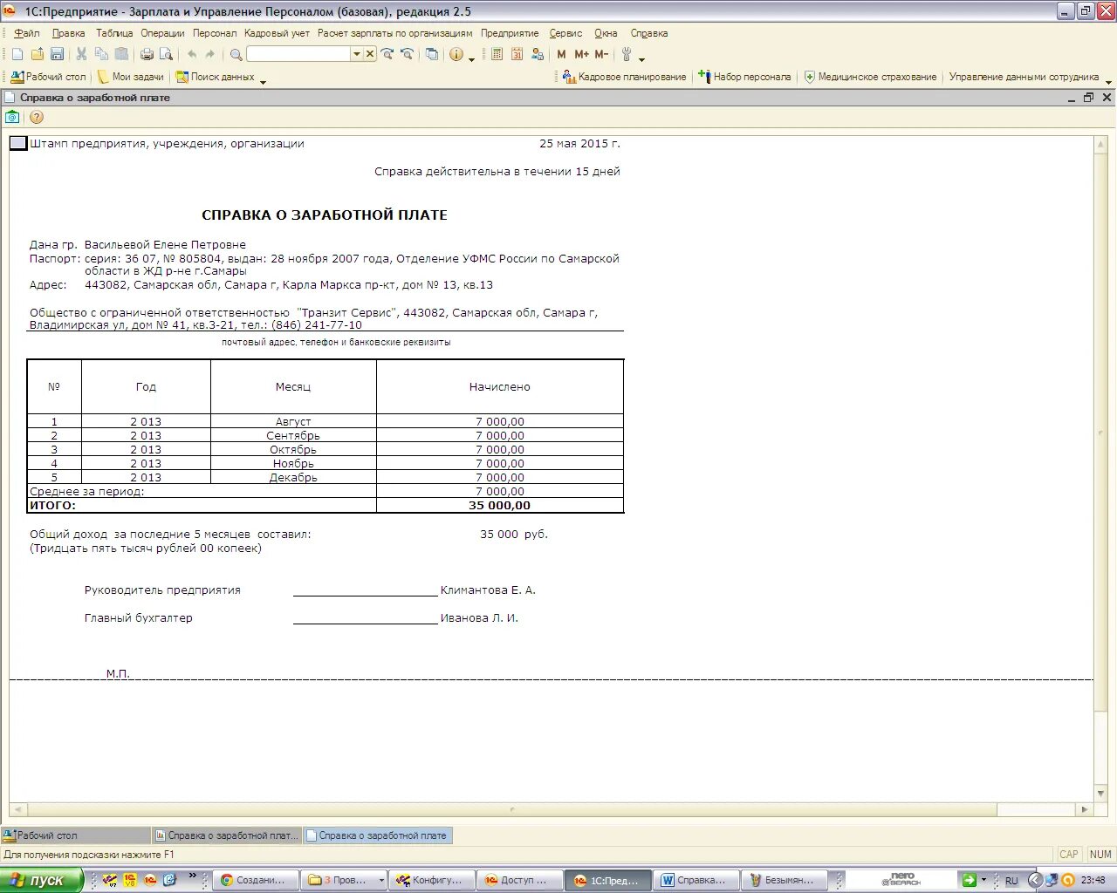This screenshot has width=1117, height=893.
Task: Open Управление данными сотрудника
Action: click(x=1024, y=77)
